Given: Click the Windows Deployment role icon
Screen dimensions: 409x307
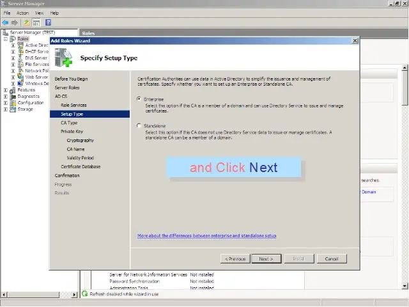Looking at the screenshot, I should click(20, 84).
